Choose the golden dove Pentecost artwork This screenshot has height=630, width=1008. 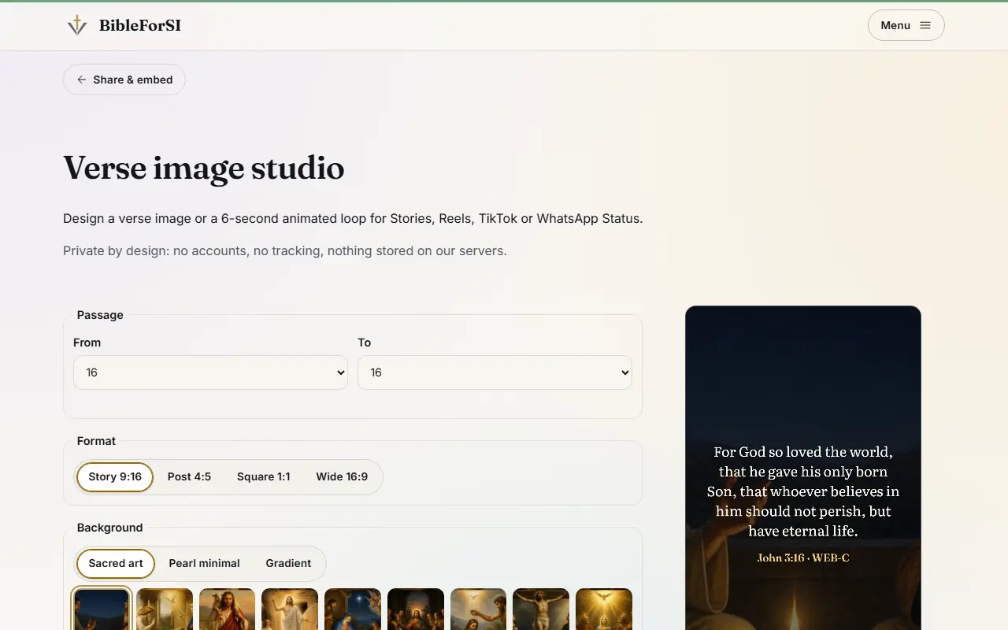pyautogui.click(x=604, y=610)
